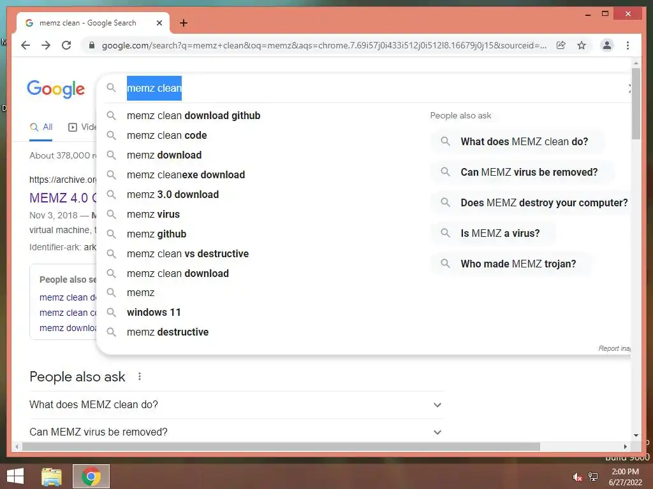The width and height of the screenshot is (653, 489).
Task: Click Who made MEMZ trojan? chip
Action: click(512, 264)
